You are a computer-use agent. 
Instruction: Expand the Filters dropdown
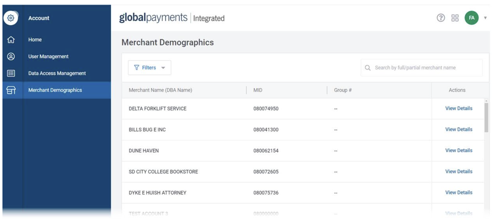pos(150,68)
